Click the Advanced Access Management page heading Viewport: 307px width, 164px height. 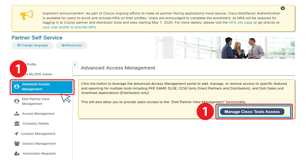[118, 68]
